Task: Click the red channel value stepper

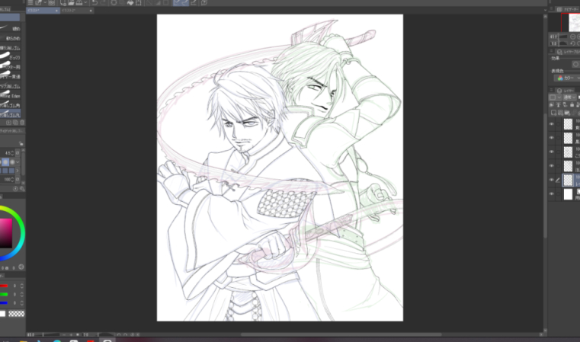Action: (22, 286)
